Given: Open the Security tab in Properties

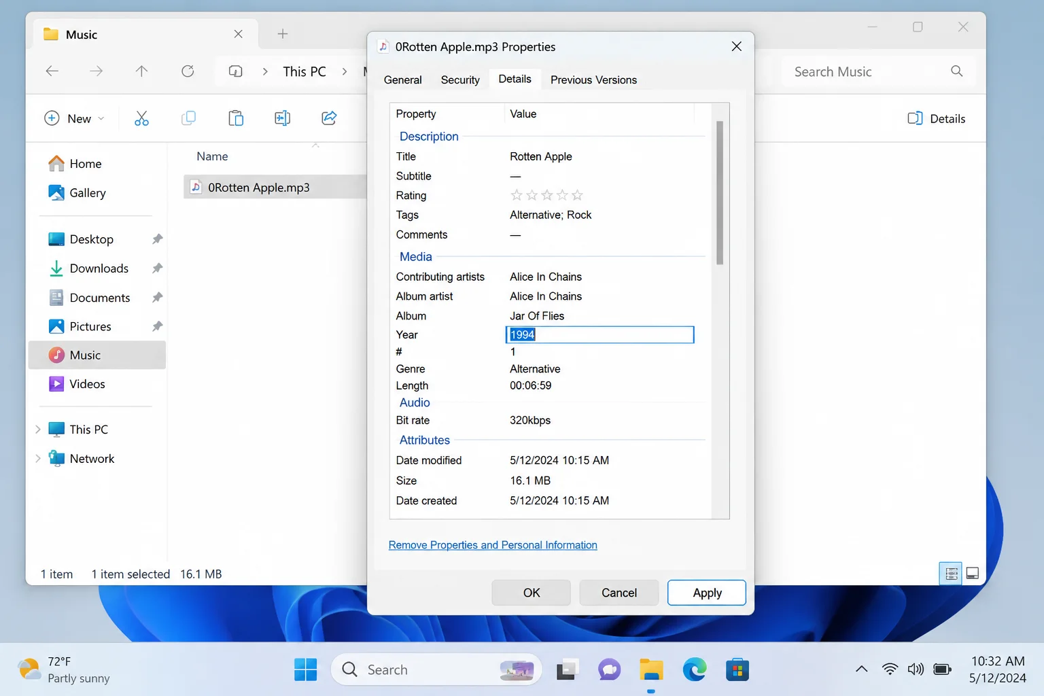Looking at the screenshot, I should tap(460, 80).
